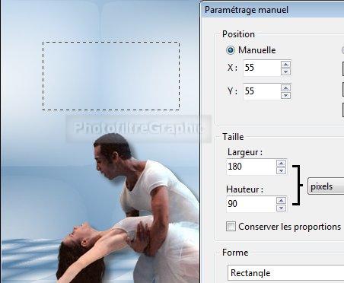Screen dimensions: 344x283
Task: Click the partially visible radio button right of Manuelle
Action: coord(342,50)
